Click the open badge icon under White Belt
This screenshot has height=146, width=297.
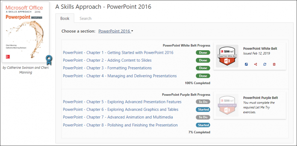246,64
